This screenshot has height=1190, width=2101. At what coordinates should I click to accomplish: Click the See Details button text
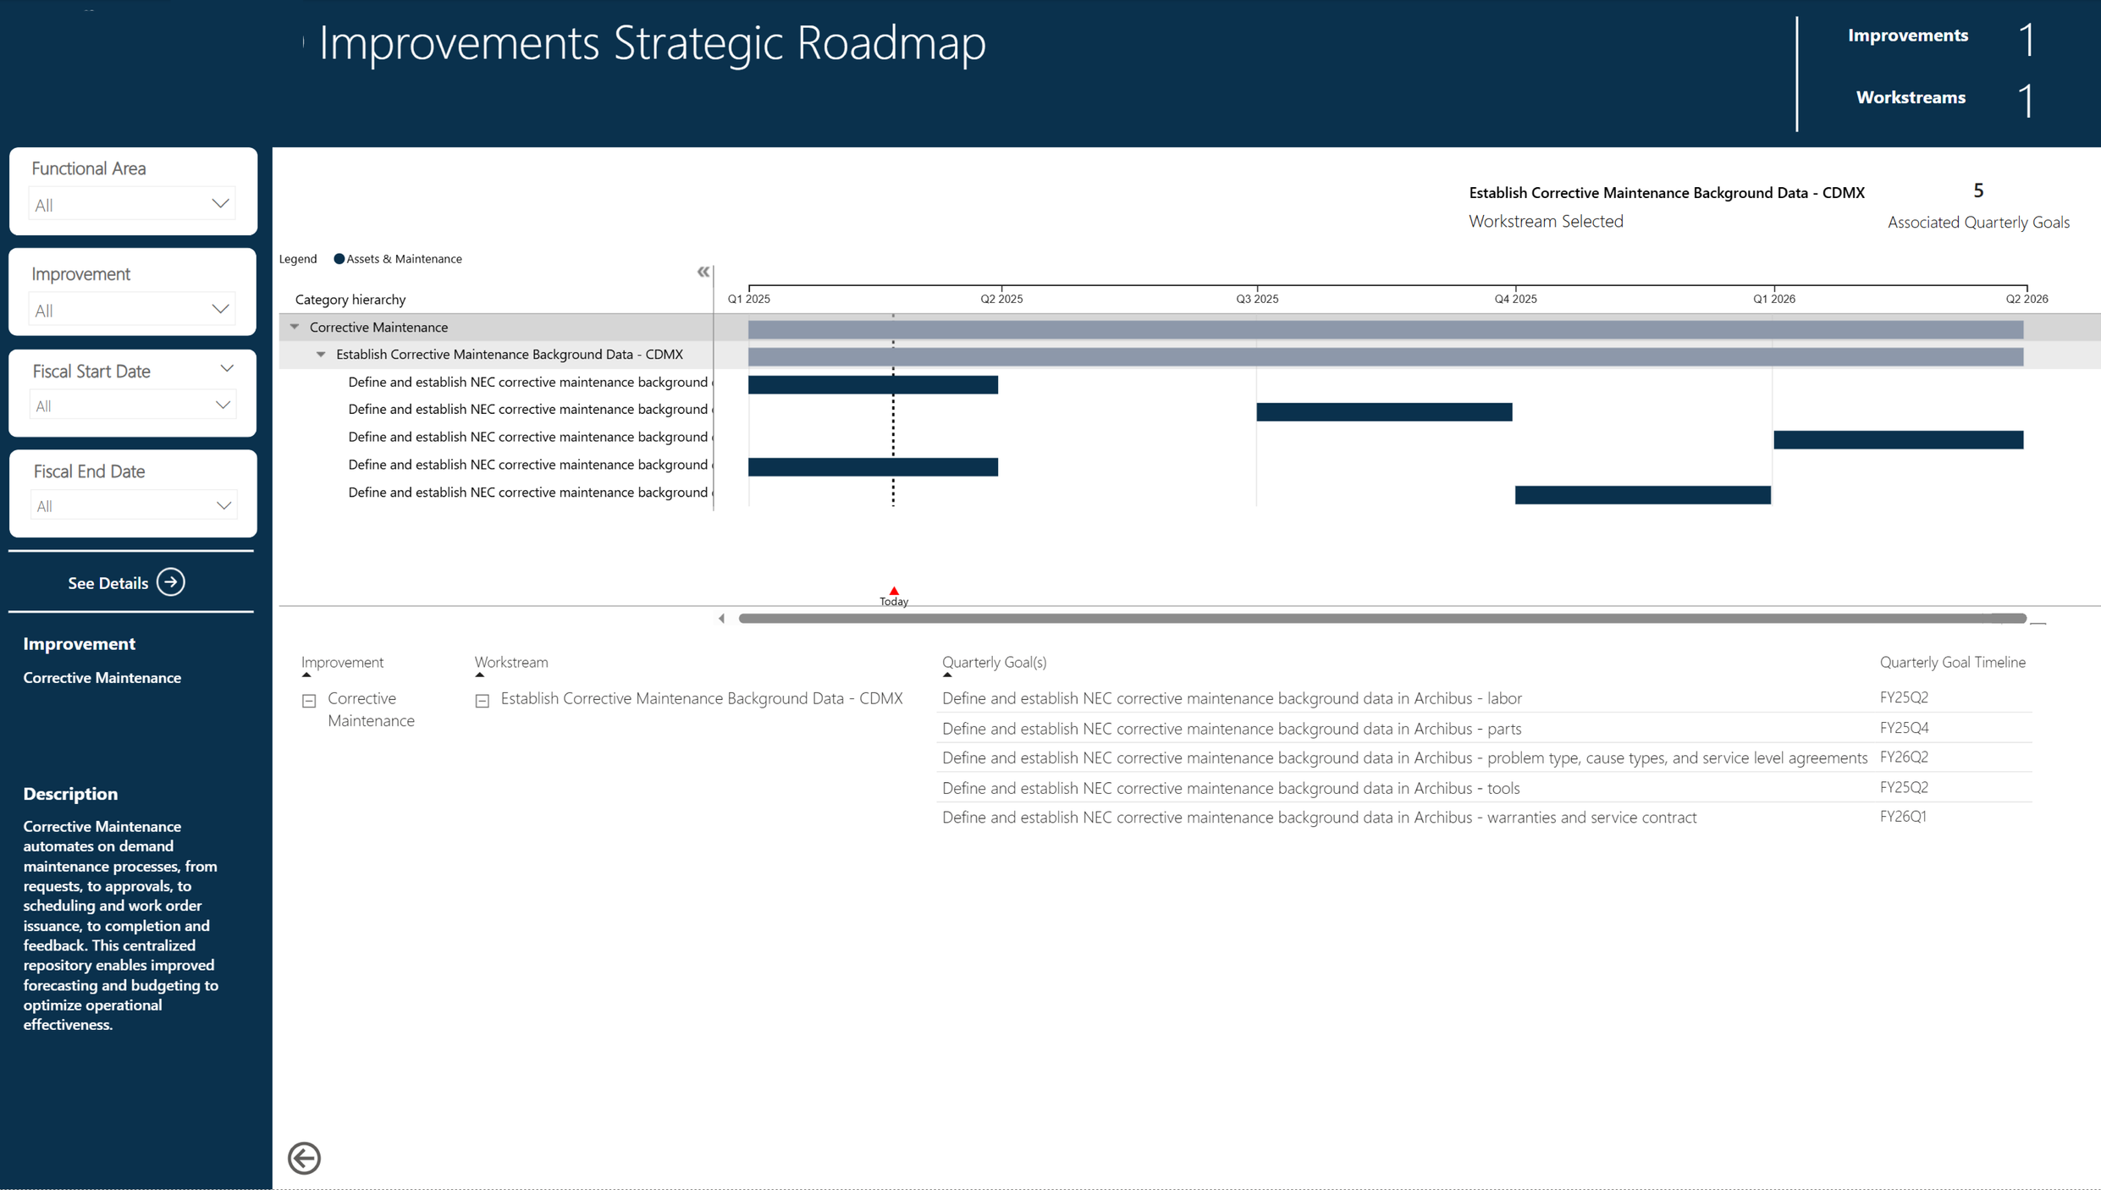pyautogui.click(x=108, y=583)
